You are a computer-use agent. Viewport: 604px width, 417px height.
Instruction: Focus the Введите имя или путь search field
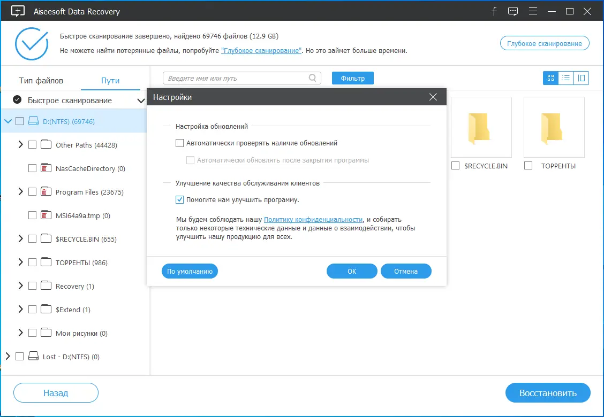point(241,78)
